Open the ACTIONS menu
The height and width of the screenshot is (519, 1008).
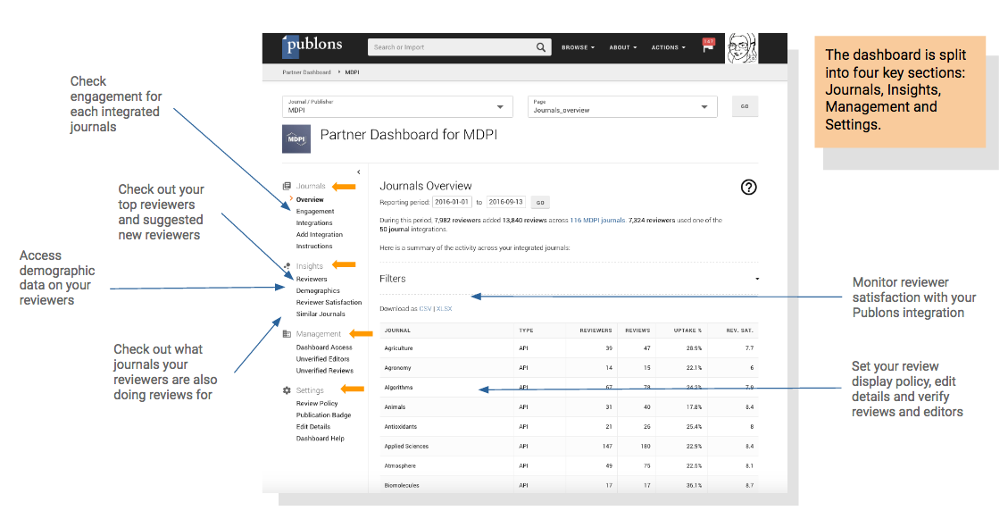[x=668, y=47]
